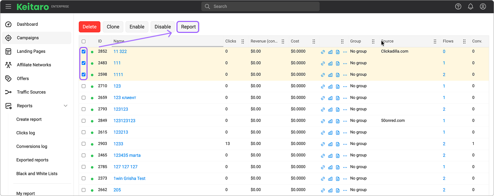This screenshot has width=494, height=196.
Task: Click the Clicks column drag handle
Action: click(243, 41)
